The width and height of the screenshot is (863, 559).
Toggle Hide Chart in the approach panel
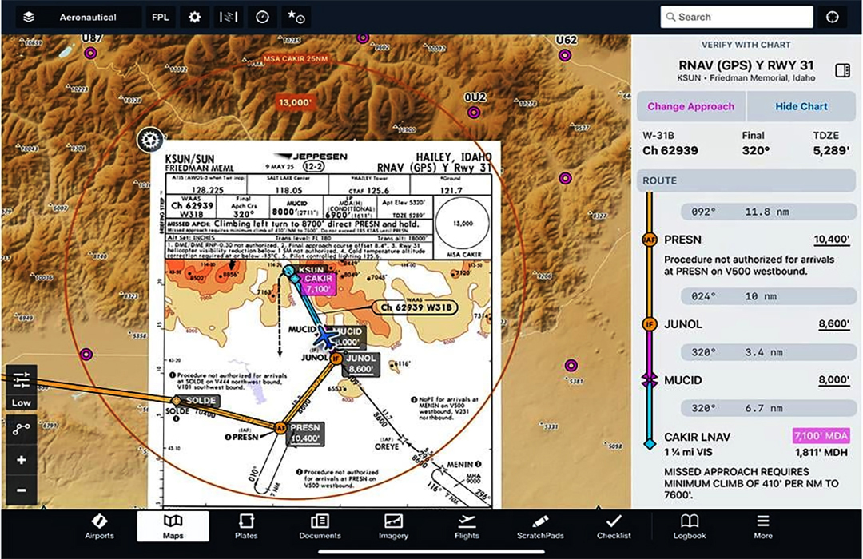pyautogui.click(x=801, y=106)
